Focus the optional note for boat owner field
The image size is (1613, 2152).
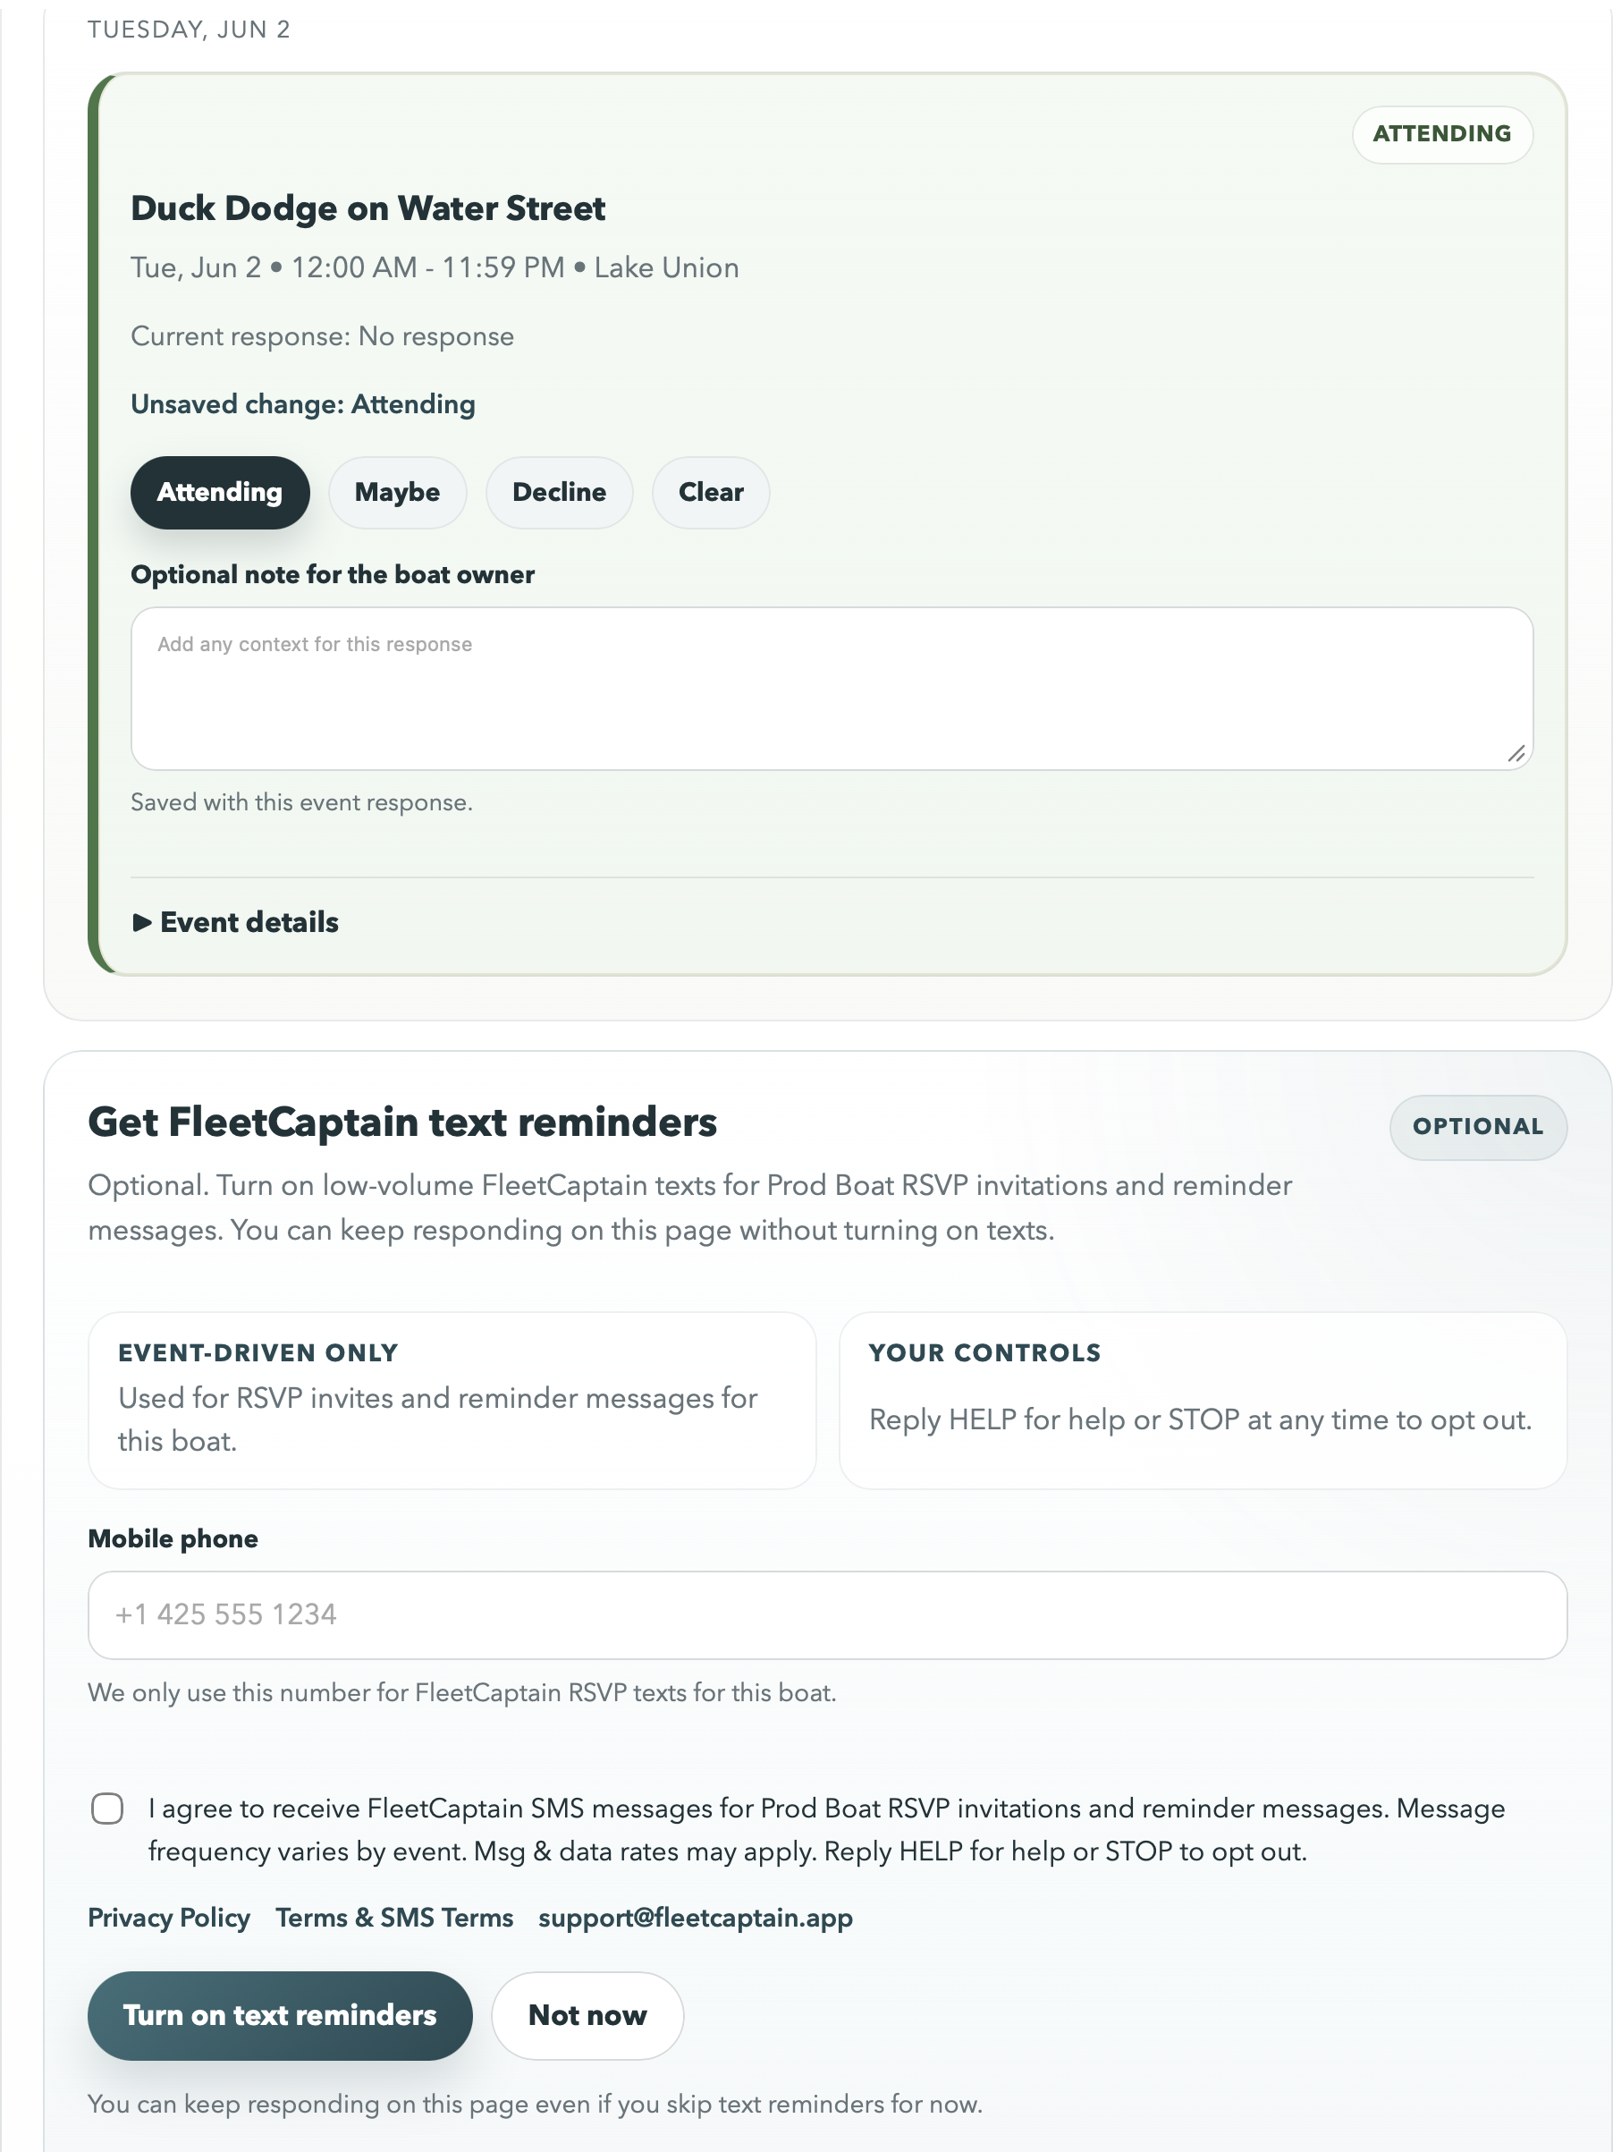pos(832,689)
